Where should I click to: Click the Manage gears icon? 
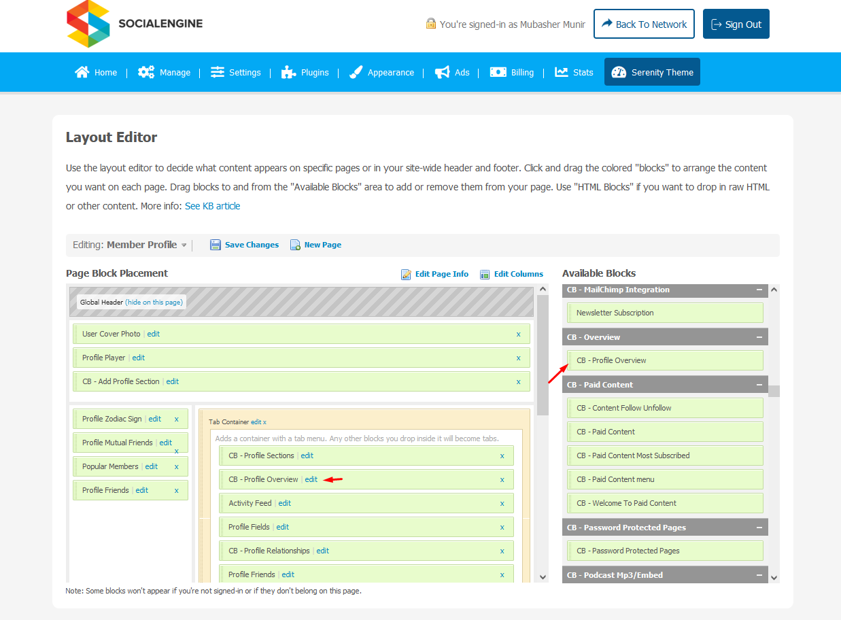[x=146, y=72]
